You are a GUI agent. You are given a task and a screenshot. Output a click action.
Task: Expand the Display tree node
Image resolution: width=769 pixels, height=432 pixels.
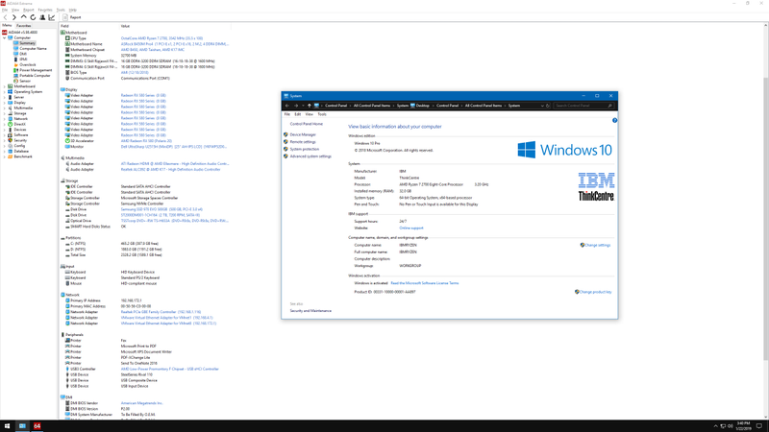5,103
